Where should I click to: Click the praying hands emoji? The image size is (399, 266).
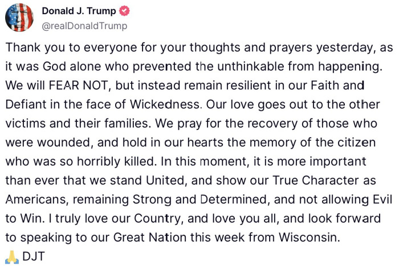pos(11,256)
